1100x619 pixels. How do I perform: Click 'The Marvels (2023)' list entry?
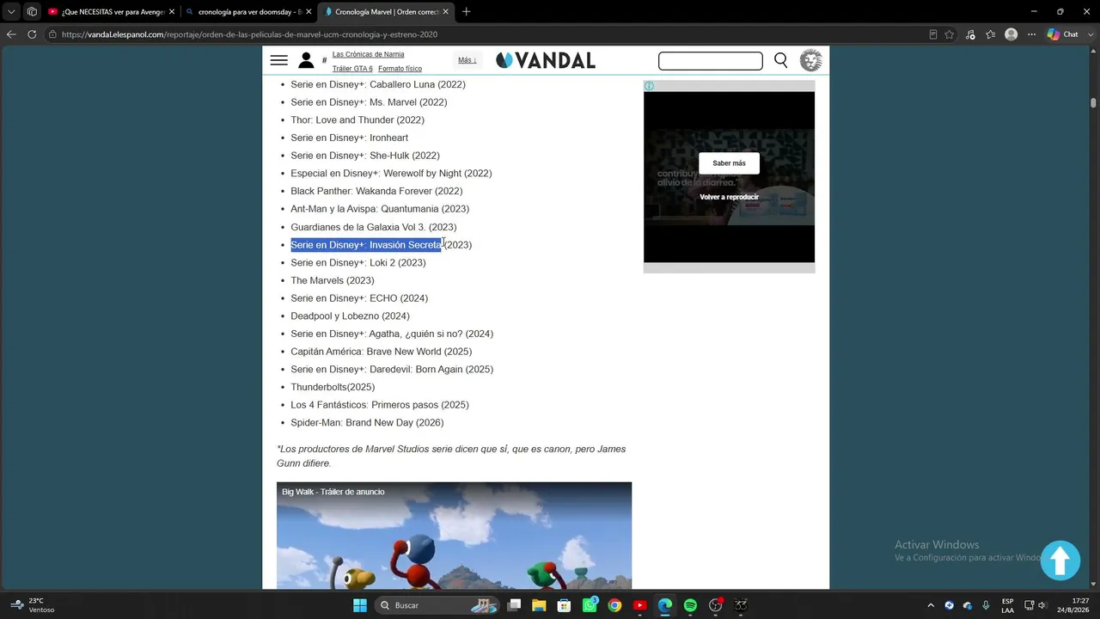333,280
